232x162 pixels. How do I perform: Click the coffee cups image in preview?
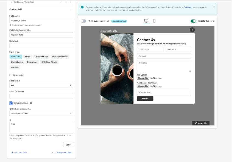[x=117, y=68]
